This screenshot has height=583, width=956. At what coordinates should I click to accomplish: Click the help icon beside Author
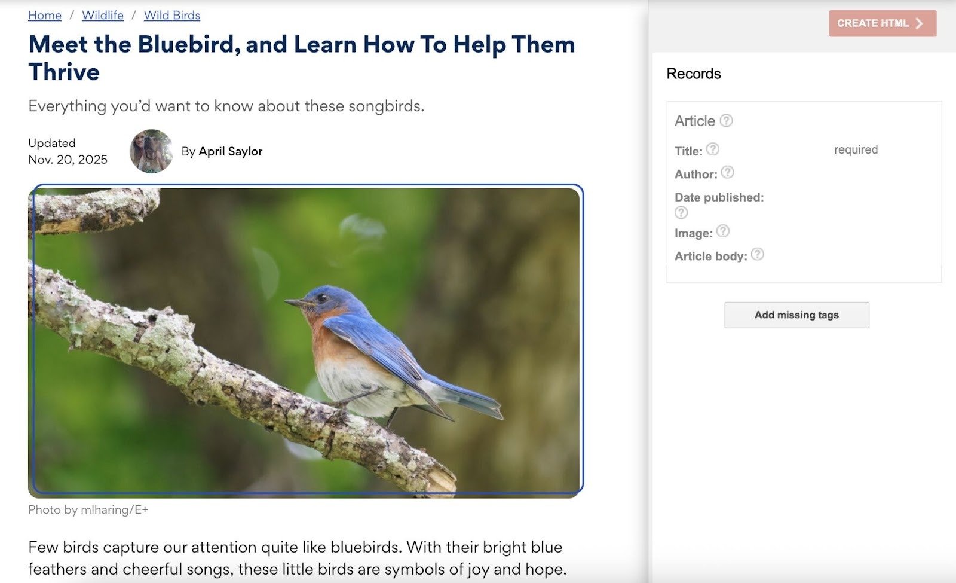[727, 172]
